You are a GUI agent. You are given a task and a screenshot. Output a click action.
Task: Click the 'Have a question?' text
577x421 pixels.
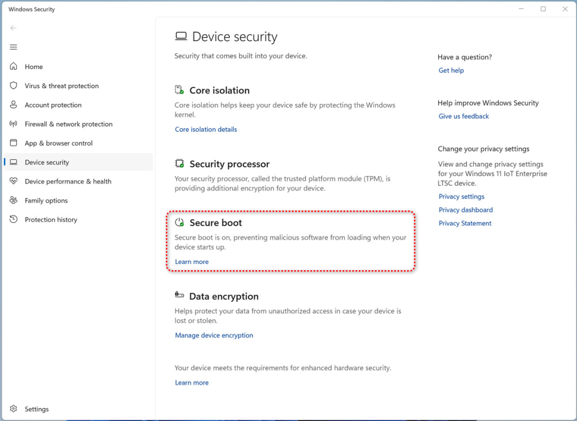point(464,57)
